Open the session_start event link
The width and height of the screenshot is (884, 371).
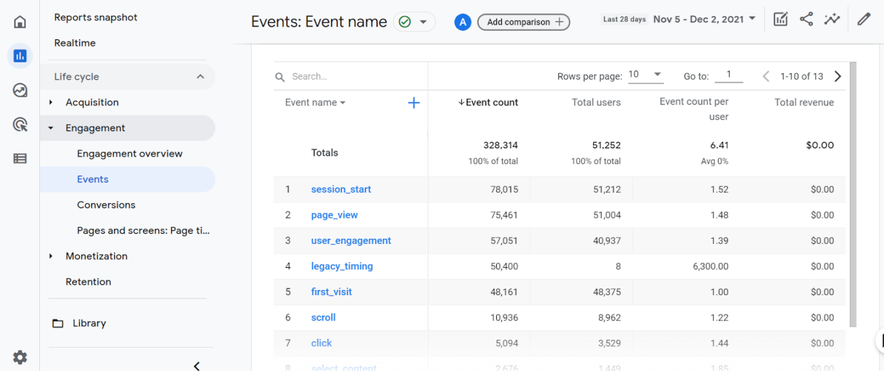click(341, 189)
